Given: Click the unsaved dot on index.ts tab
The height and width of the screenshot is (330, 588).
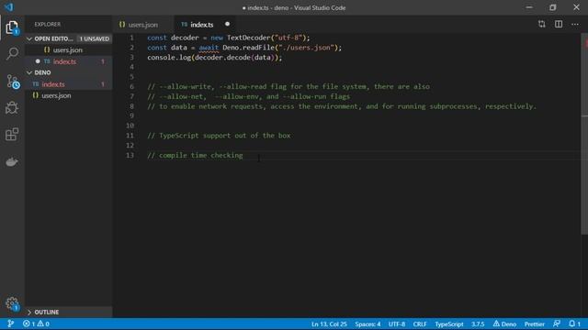Looking at the screenshot, I should tap(227, 24).
